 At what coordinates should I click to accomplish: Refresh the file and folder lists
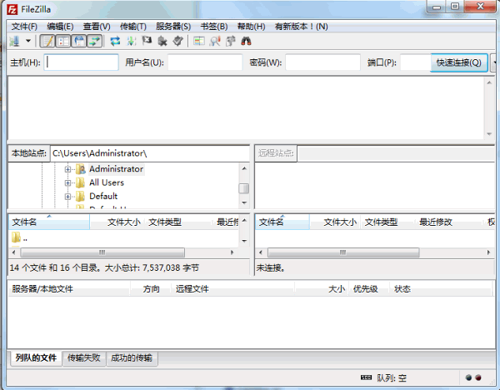point(115,41)
